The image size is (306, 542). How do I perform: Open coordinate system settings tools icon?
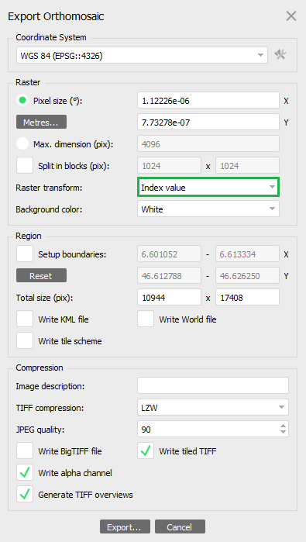coord(280,54)
